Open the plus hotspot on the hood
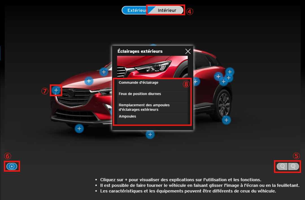The width and height of the screenshot is (305, 200). [x=89, y=81]
